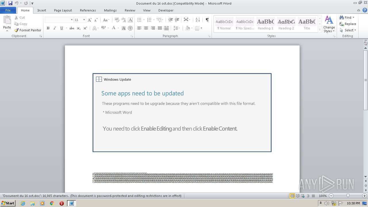This screenshot has width=368, height=207.
Task: Apply the Heading 1 style
Action: click(265, 24)
